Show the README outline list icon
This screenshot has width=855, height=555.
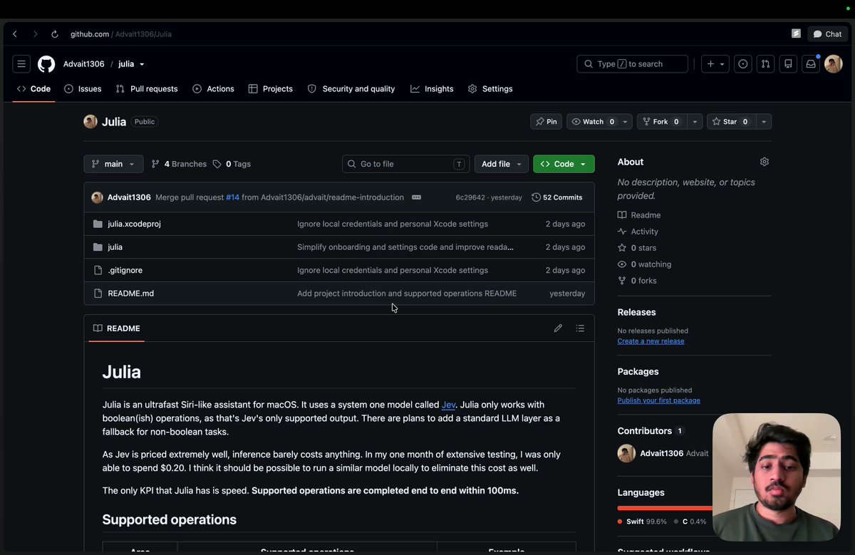point(580,328)
